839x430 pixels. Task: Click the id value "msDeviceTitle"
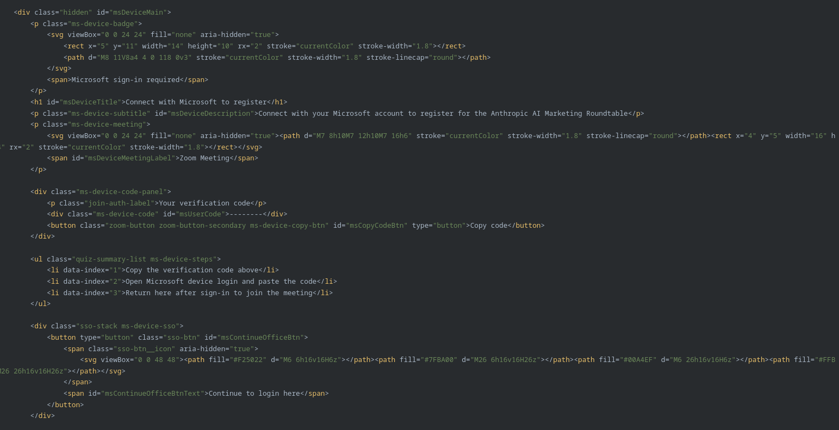click(x=90, y=102)
